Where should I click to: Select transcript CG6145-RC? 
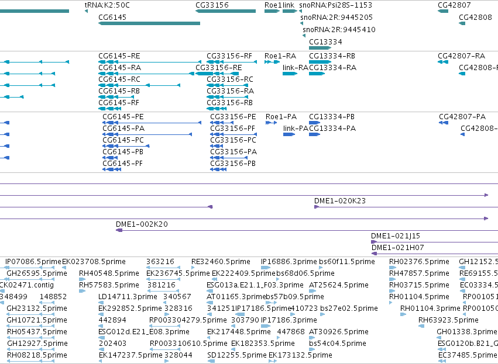click(x=139, y=85)
